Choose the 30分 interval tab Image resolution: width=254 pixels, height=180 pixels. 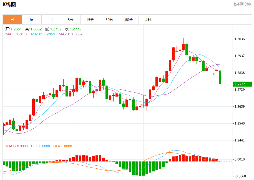tap(109, 20)
